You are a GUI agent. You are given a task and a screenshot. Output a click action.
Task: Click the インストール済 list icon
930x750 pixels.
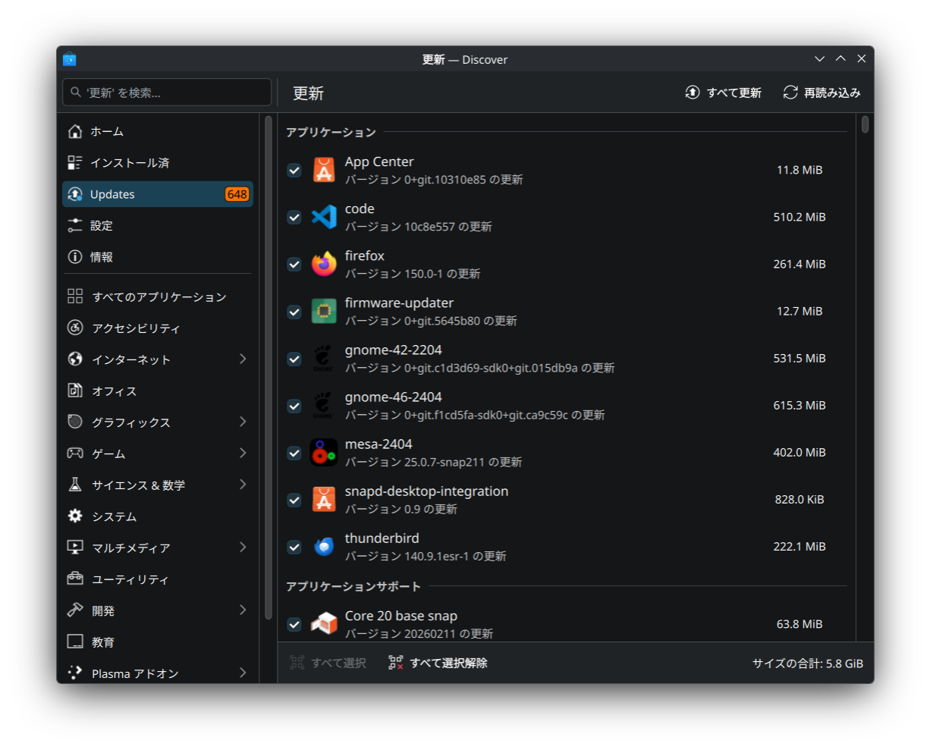click(75, 162)
